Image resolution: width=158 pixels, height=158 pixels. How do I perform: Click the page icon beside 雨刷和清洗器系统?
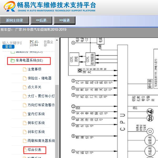[25, 141]
